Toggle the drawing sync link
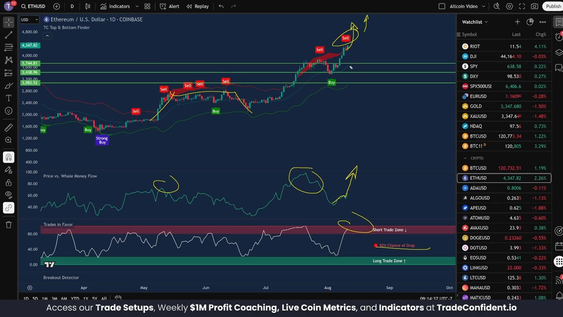 coord(8,208)
